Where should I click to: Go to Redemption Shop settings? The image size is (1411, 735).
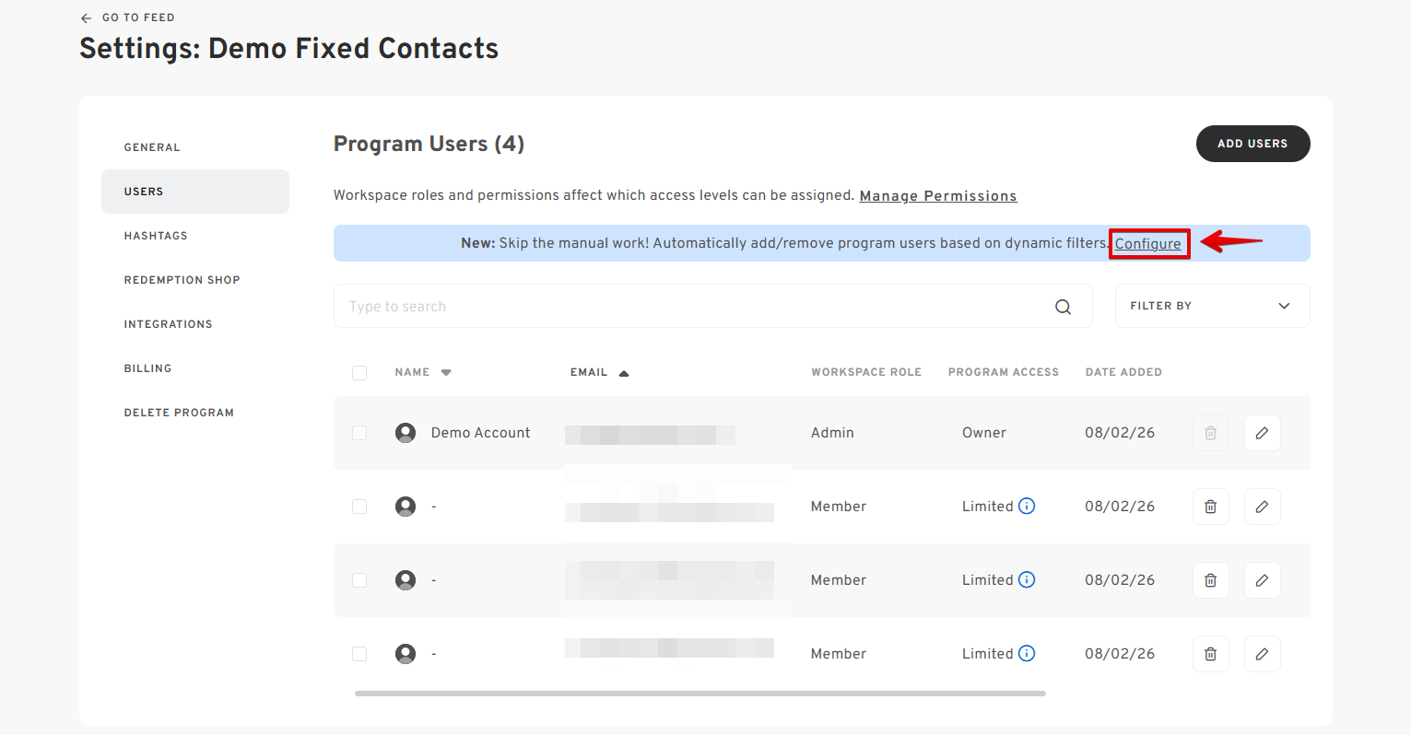(x=182, y=280)
